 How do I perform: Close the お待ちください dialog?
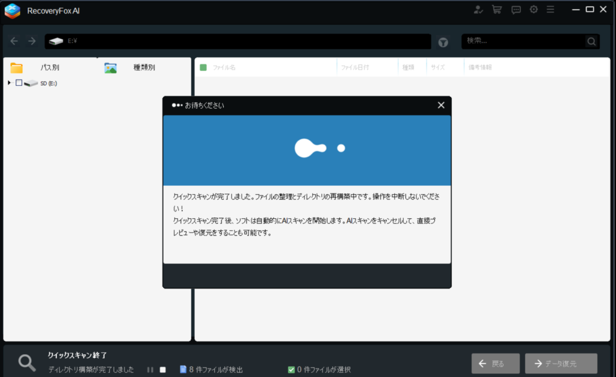click(441, 105)
